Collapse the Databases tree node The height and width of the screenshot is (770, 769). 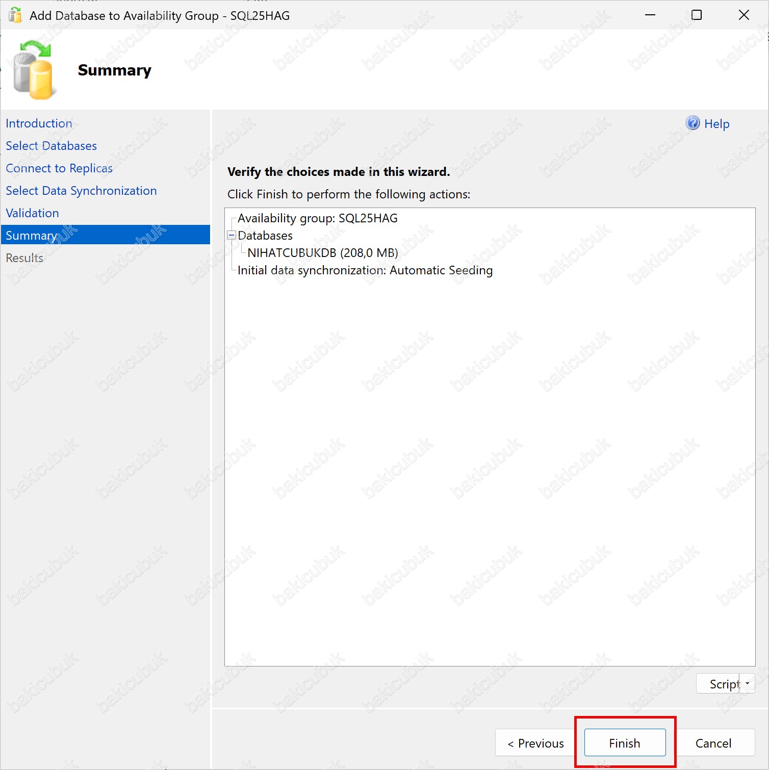tap(232, 236)
